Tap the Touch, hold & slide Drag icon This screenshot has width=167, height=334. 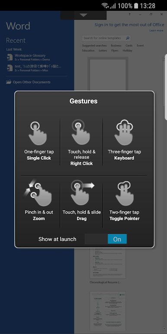pyautogui.click(x=82, y=193)
